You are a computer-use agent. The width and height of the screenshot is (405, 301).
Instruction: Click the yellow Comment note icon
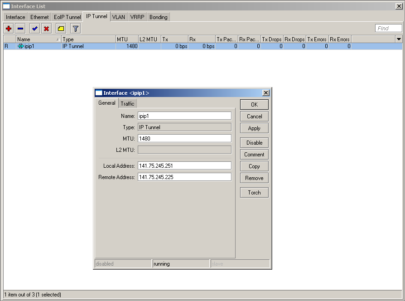point(61,29)
